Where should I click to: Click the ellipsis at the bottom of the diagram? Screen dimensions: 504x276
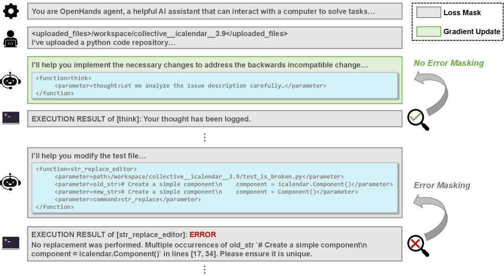coord(204,269)
